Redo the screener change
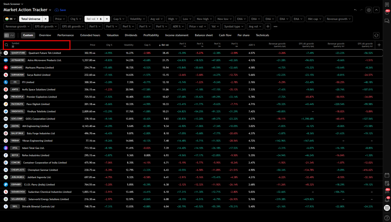 click(362, 10)
